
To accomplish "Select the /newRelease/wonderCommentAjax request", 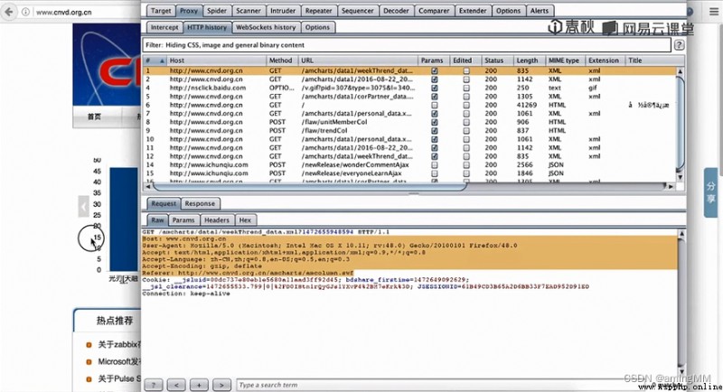I will (x=409, y=165).
